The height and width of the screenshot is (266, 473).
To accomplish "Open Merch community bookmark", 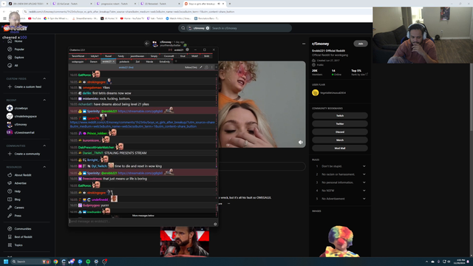I will click(340, 140).
